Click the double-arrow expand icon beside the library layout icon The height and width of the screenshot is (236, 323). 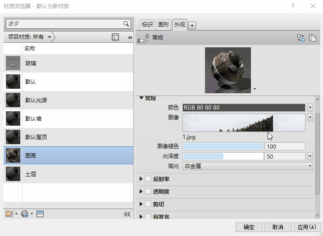click(130, 37)
